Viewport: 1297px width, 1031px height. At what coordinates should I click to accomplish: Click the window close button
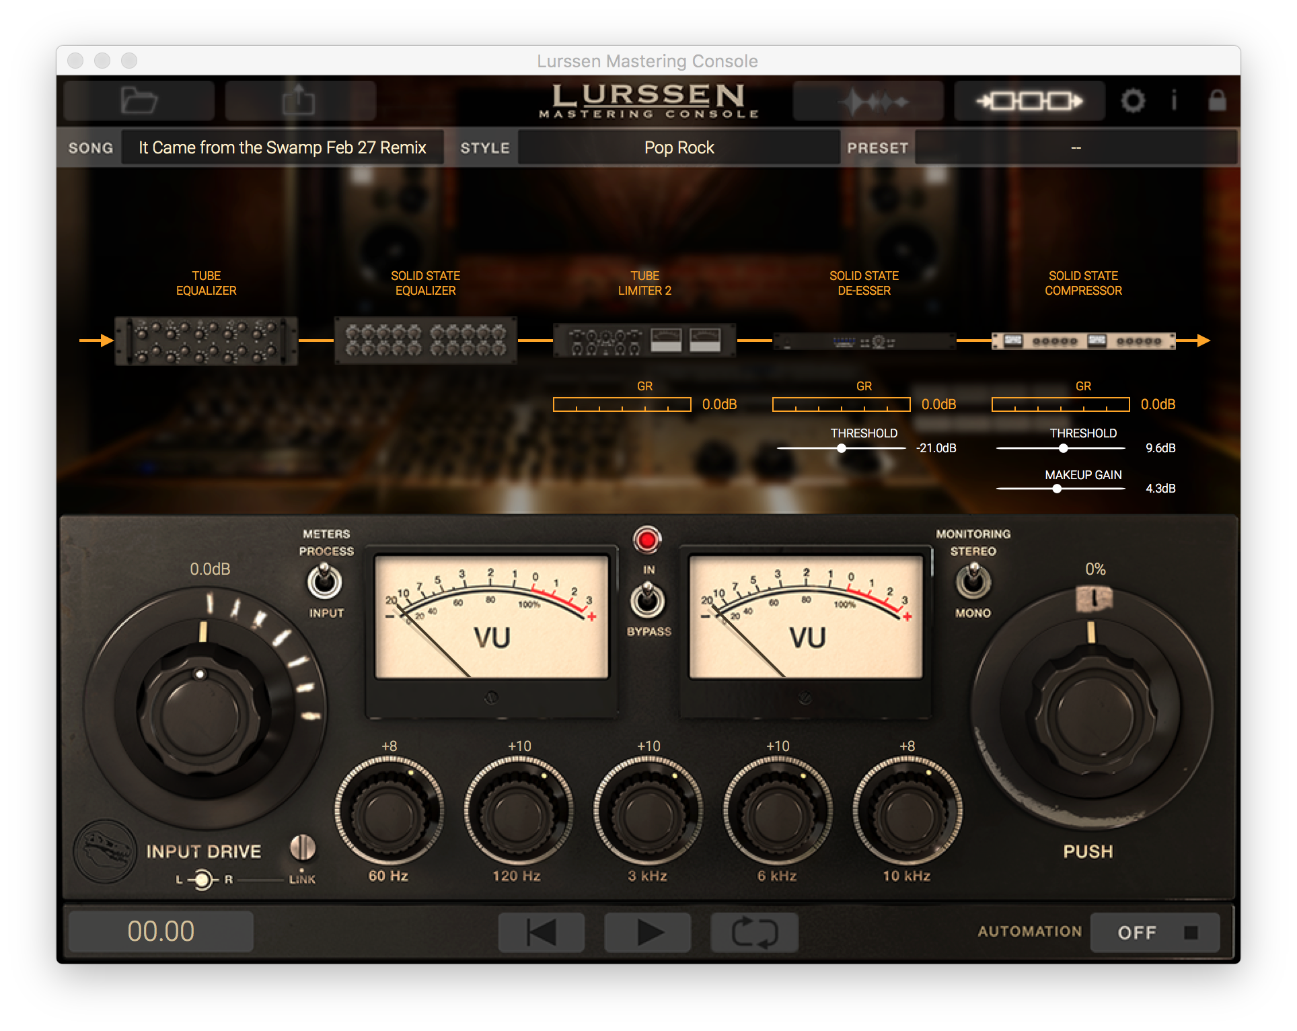point(75,61)
